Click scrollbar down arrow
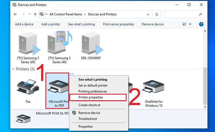The width and height of the screenshot is (215, 132). [205, 107]
